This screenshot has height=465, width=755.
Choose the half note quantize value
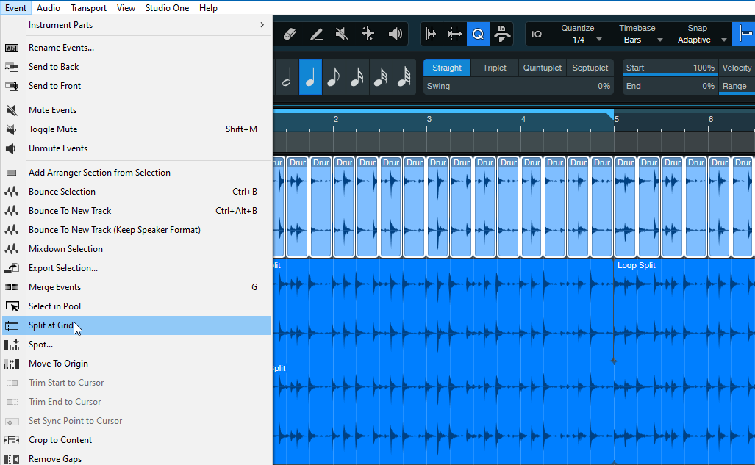point(287,77)
